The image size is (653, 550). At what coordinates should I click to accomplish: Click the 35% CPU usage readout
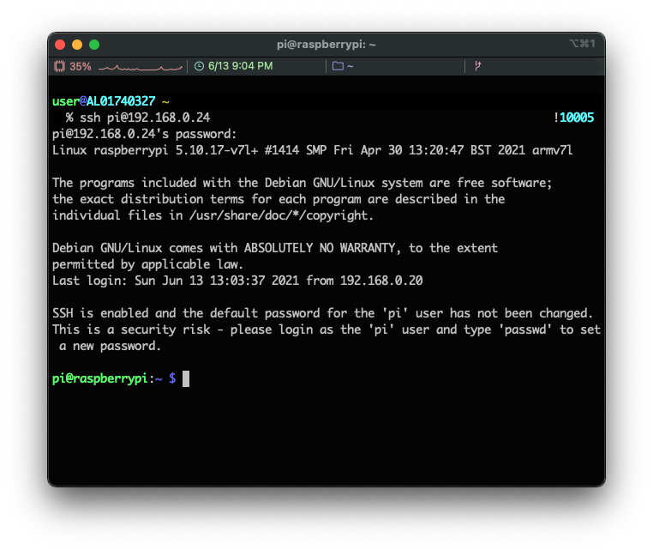(x=81, y=66)
